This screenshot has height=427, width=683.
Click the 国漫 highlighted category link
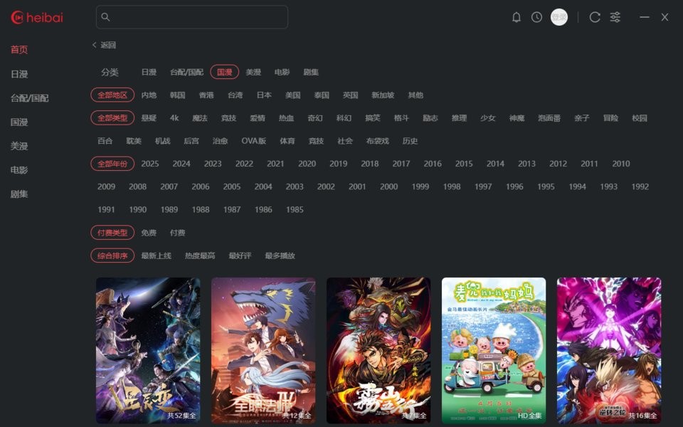click(221, 72)
